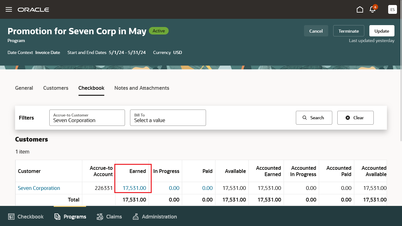Click the Accounted Paid column header

click(337, 171)
